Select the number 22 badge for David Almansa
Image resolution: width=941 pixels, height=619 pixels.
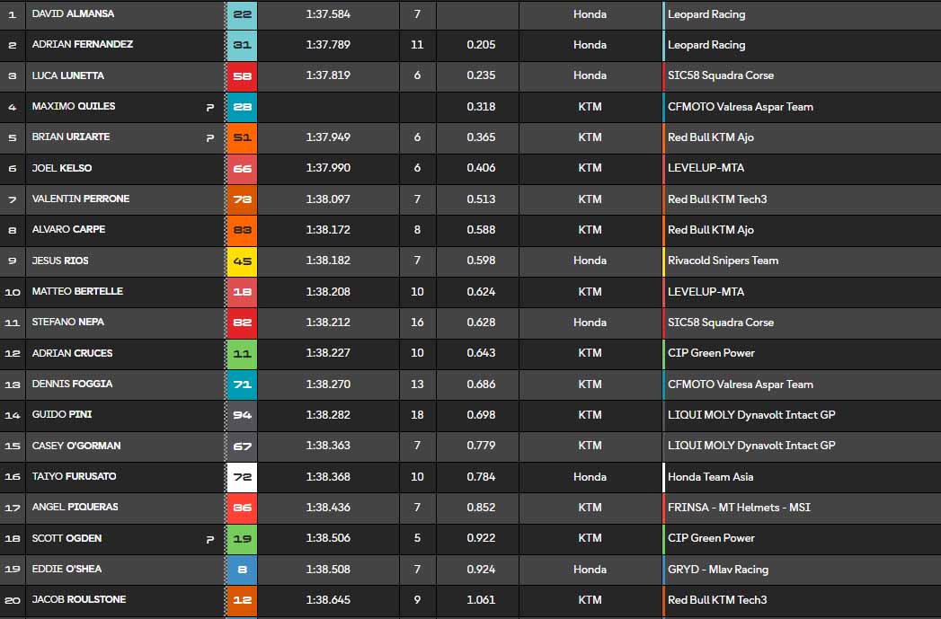pos(242,14)
